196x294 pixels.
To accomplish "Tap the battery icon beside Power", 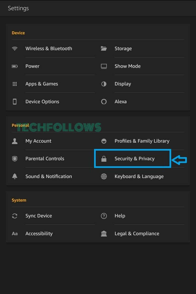I will pos(15,66).
